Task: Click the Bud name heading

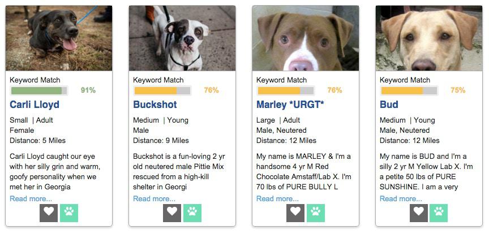Action: click(389, 105)
